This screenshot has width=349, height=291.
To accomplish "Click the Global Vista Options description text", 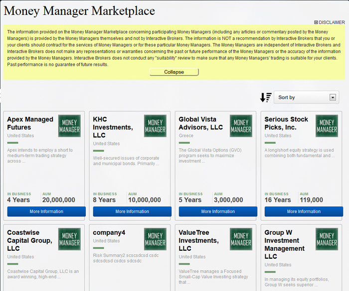I will click(210, 156).
